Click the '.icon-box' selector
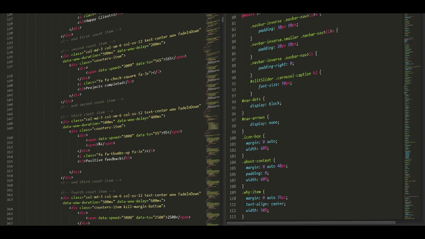Viewport: 425px width, 239px height. 251,137
